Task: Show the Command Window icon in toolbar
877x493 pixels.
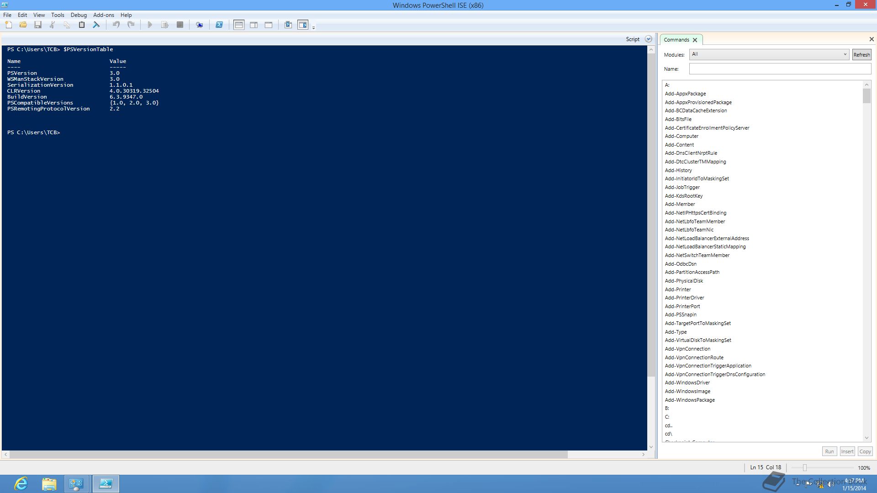Action: pyautogui.click(x=288, y=25)
